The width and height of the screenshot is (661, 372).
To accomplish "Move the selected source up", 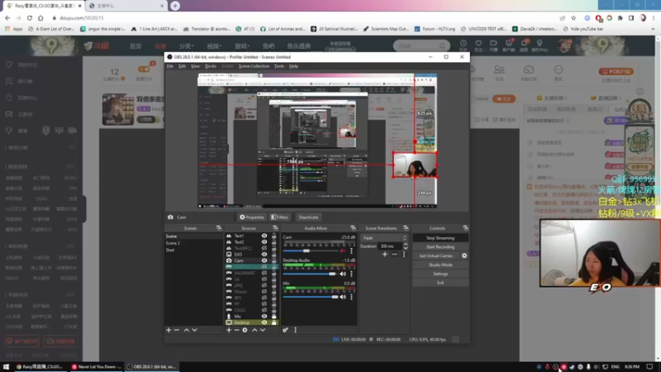I will 254,330.
